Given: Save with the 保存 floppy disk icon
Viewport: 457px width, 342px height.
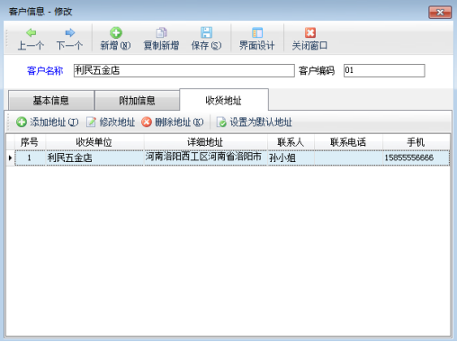Looking at the screenshot, I should [206, 32].
